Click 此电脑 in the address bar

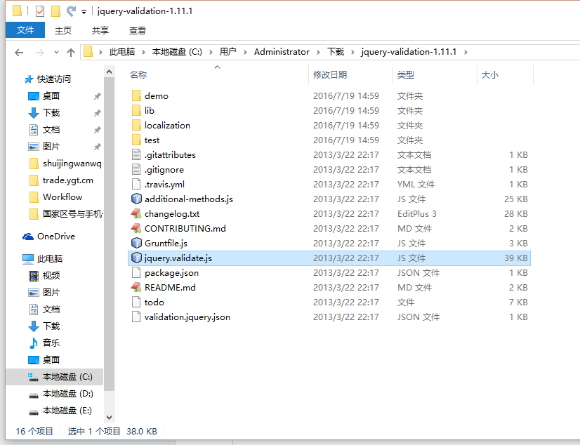[x=121, y=52]
